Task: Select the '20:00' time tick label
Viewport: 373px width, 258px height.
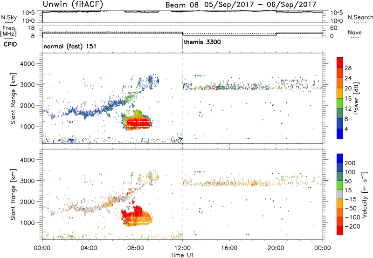Action: point(276,248)
